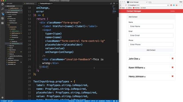Click the Chrome back arrow
This screenshot has height=102, width=183.
point(121,5)
